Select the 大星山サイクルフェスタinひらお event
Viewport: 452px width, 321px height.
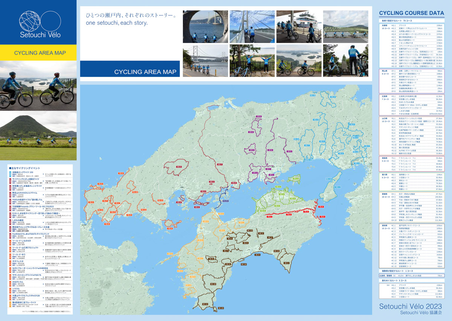click(x=41, y=298)
